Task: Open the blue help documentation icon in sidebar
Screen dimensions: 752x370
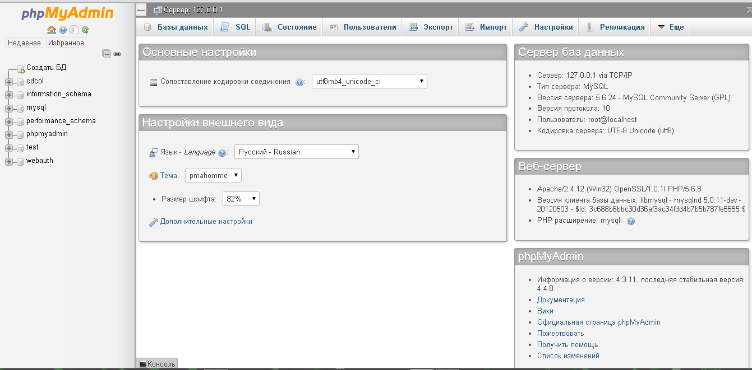Action: click(x=63, y=30)
